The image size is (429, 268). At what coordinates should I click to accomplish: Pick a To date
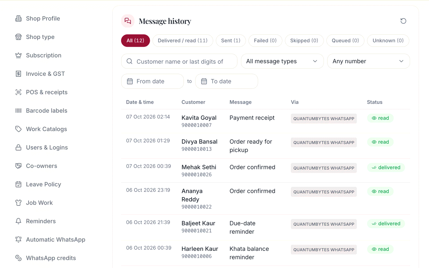pos(227,81)
